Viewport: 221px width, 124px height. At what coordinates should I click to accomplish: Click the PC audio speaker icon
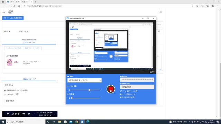(69, 98)
